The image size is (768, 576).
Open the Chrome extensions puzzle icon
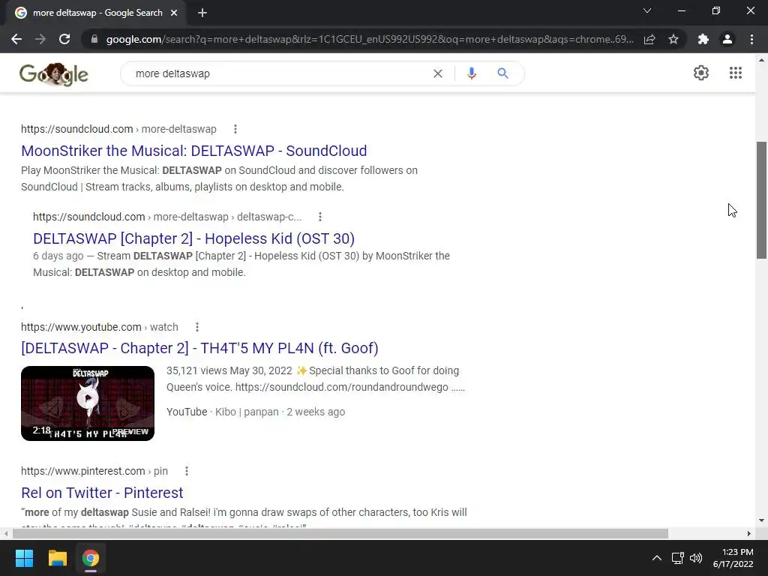(x=703, y=39)
